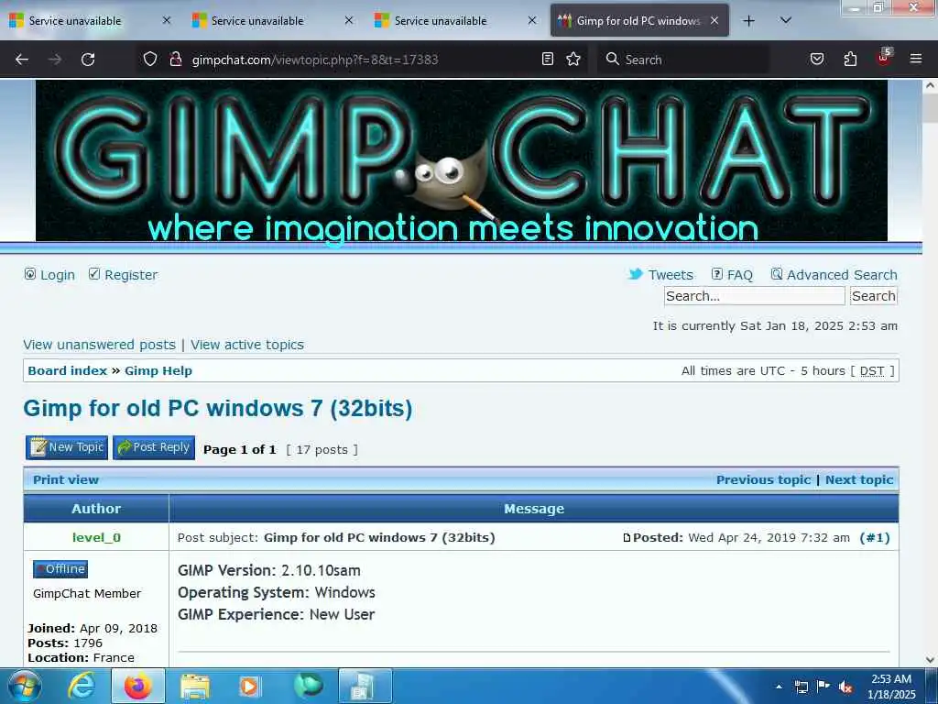Select the Gimp for old PC windows tab
Screen dimensions: 938x704
pyautogui.click(x=638, y=21)
